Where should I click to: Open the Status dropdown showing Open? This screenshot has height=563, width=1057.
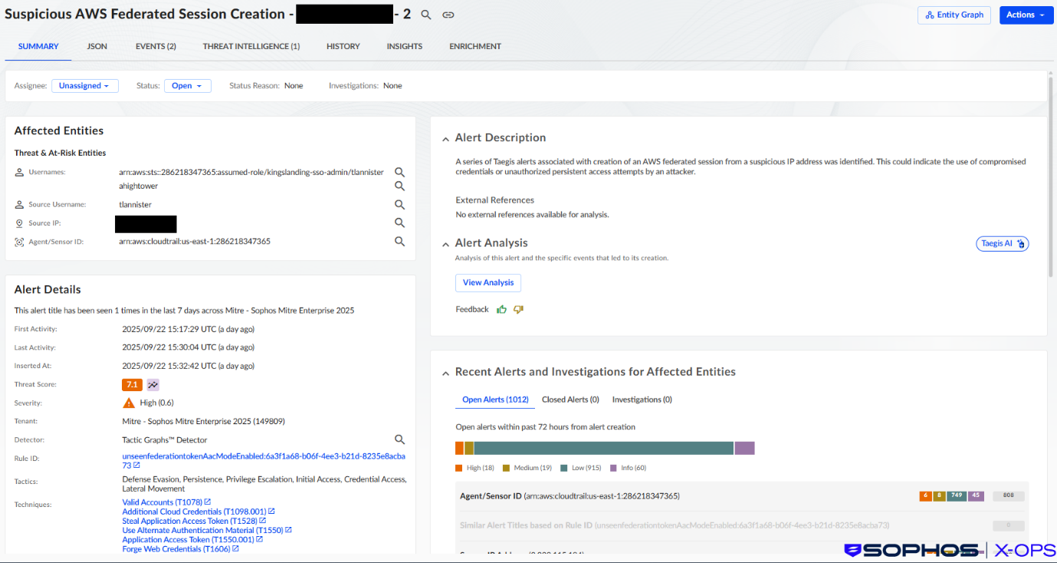click(x=187, y=85)
